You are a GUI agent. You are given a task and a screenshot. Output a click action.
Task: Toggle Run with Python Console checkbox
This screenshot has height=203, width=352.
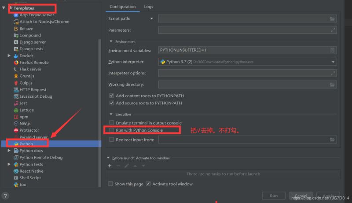(x=112, y=130)
